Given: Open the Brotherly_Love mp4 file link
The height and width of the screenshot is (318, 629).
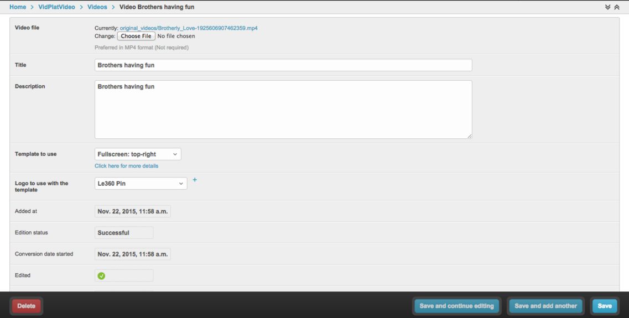Looking at the screenshot, I should [x=188, y=28].
